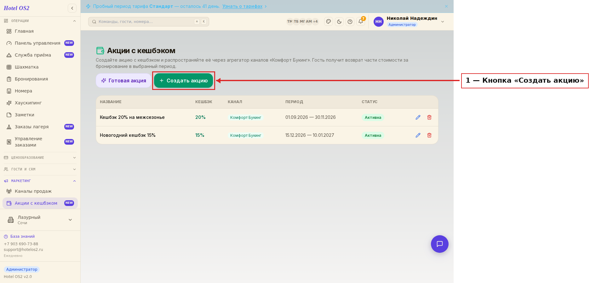
Task: Expand the Ценообразование sidebar section
Action: point(40,158)
